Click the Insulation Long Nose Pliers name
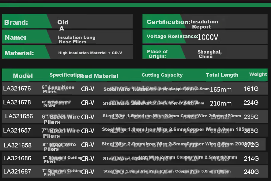Image resolution: width=271 pixels, height=181 pixels. pyautogui.click(x=77, y=40)
